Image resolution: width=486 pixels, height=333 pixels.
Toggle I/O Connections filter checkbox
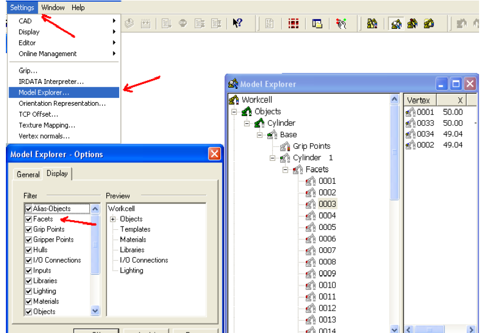(28, 260)
